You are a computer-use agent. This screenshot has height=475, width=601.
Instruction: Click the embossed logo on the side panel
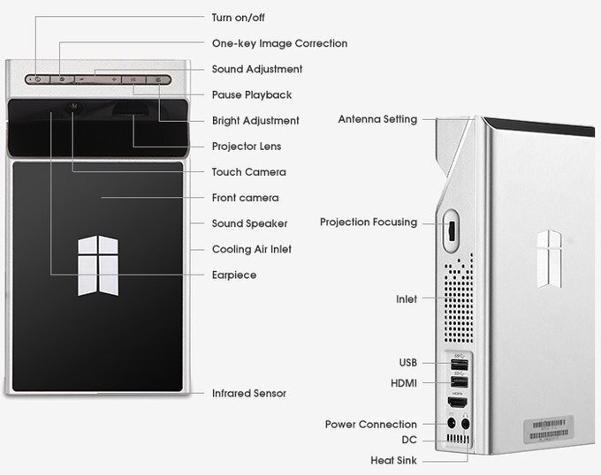click(549, 259)
